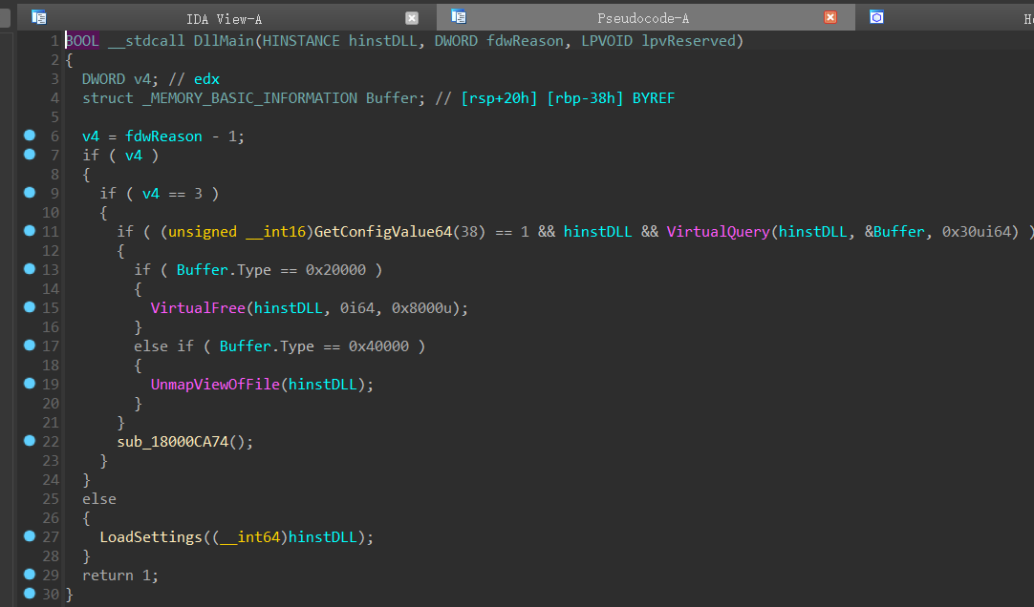Image resolution: width=1034 pixels, height=607 pixels.
Task: Click the Hex View tab icon
Action: [876, 17]
